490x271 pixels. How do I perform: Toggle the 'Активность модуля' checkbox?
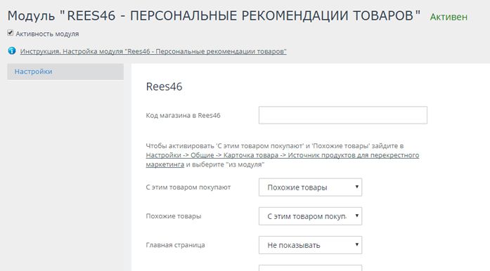point(11,33)
